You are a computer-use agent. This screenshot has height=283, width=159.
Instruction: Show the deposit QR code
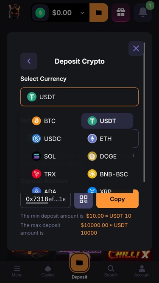(84, 199)
